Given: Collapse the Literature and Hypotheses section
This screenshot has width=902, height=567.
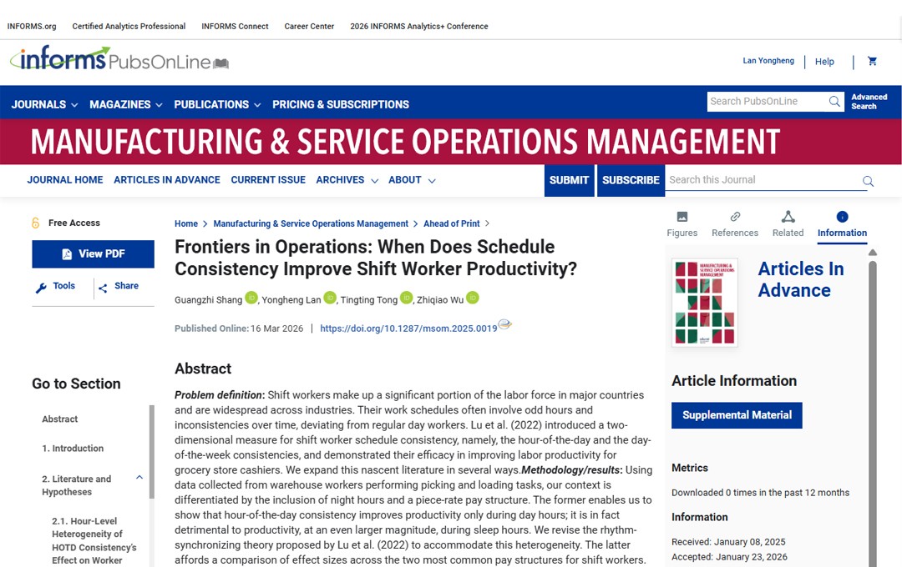Looking at the screenshot, I should pyautogui.click(x=139, y=478).
